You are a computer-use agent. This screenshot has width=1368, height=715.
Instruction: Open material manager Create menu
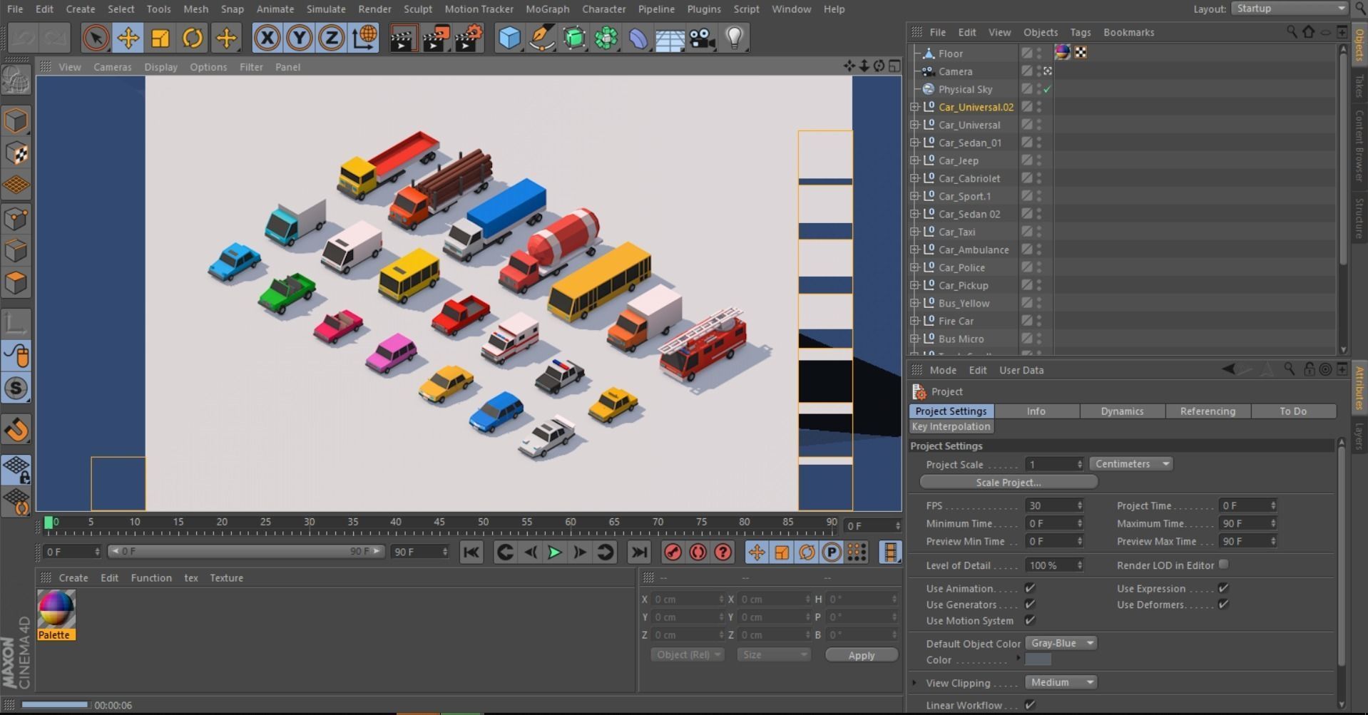click(73, 578)
